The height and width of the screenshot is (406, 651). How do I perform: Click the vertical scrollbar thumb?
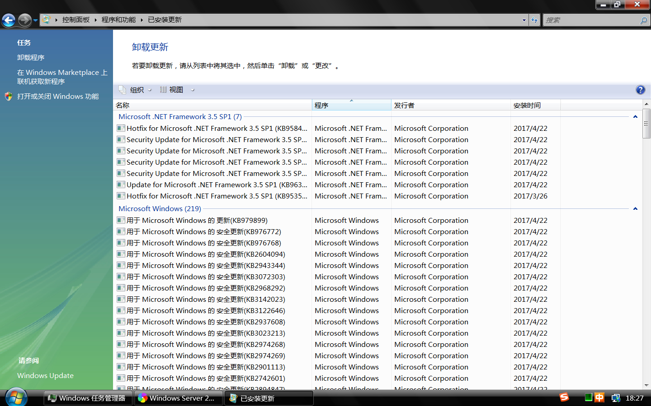click(x=646, y=124)
